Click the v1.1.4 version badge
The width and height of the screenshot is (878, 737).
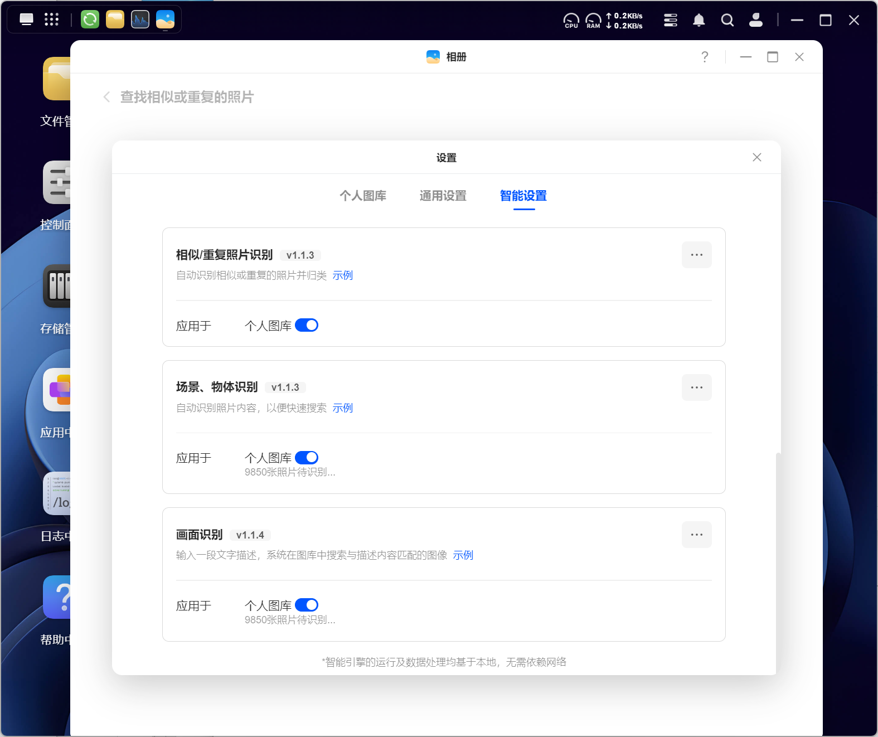250,535
